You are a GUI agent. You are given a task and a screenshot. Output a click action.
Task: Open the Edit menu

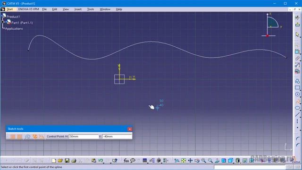point(55,9)
